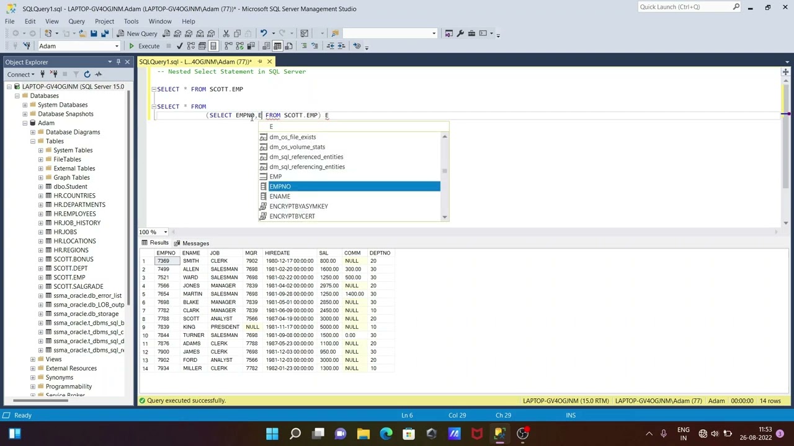This screenshot has height=446, width=794.
Task: Pin the SQLQuery1.sql tab
Action: (x=259, y=62)
